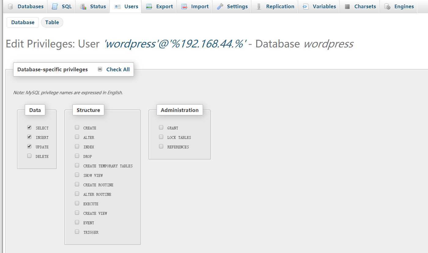Click the Status tab icon
Screen dimensions: 428x253
(83, 6)
